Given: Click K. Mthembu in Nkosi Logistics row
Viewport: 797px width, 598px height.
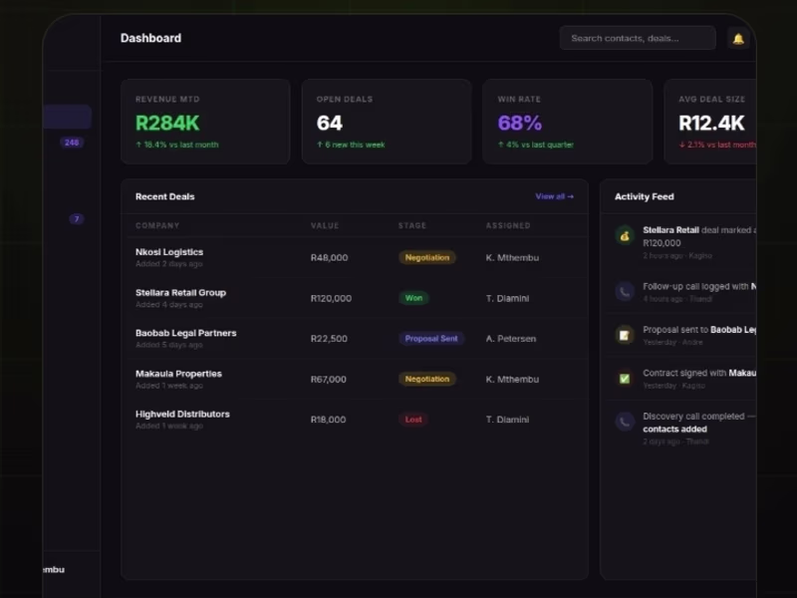Looking at the screenshot, I should click(512, 258).
